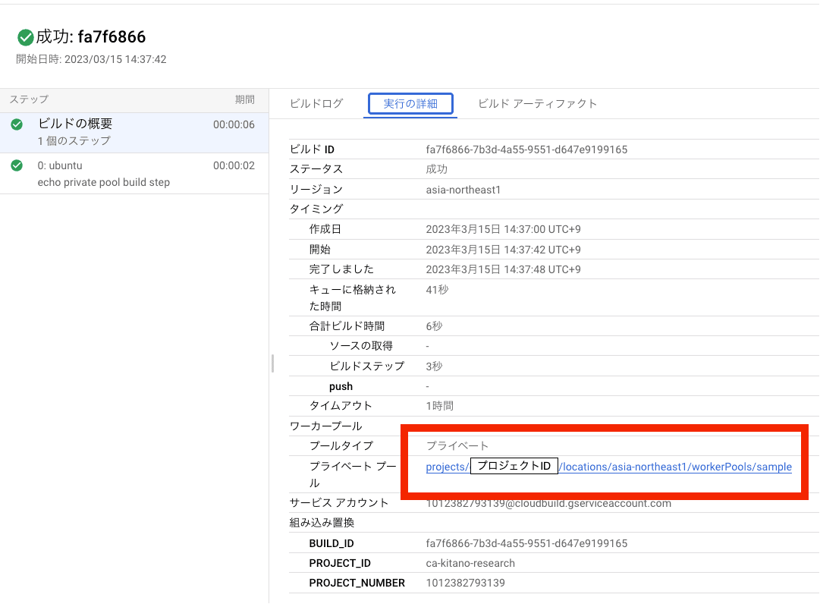Click the 期間 column header
The width and height of the screenshot is (820, 604).
pyautogui.click(x=245, y=99)
